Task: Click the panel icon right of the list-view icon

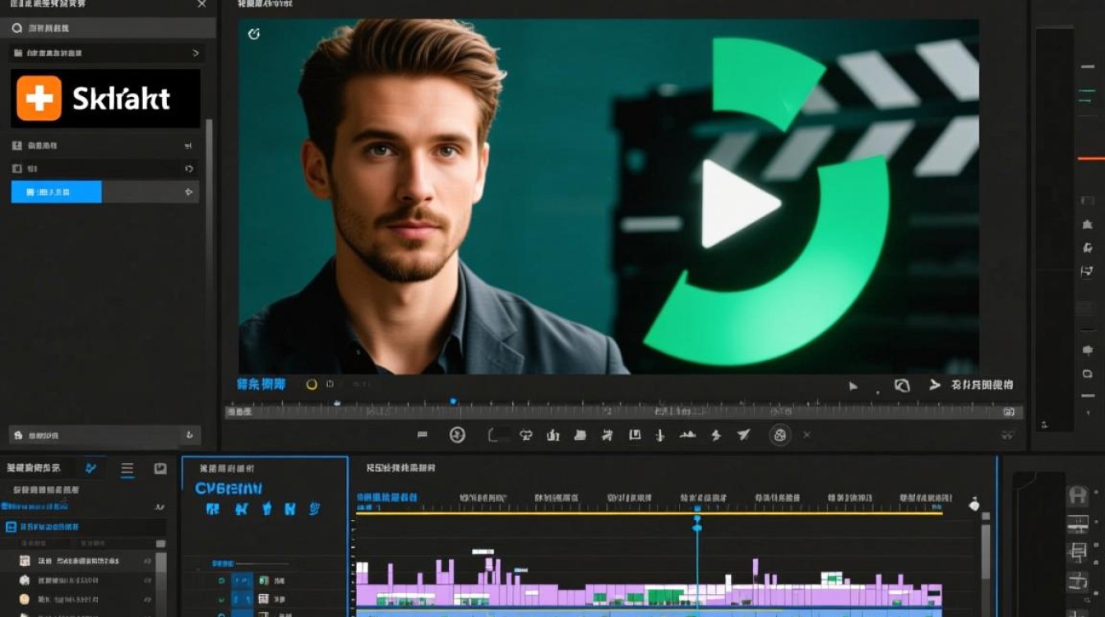Action: pos(160,469)
